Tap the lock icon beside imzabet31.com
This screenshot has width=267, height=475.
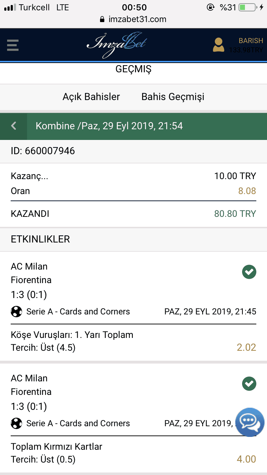click(103, 19)
